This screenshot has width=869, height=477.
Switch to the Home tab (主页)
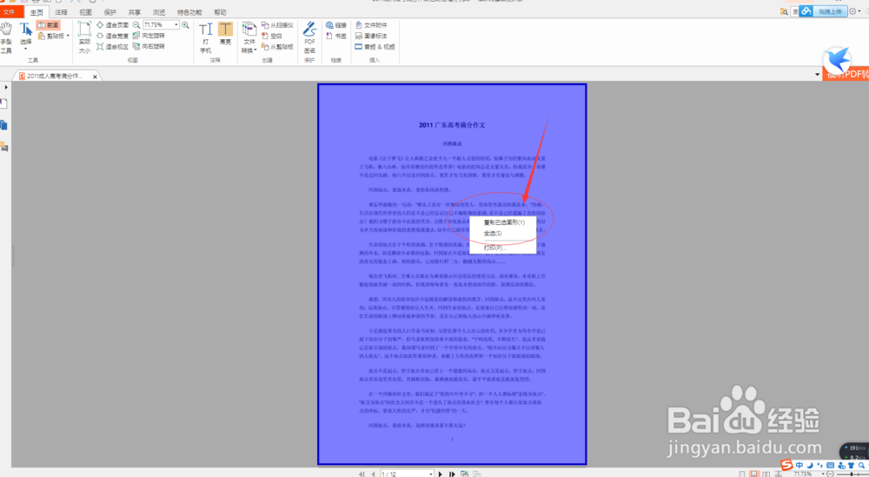pyautogui.click(x=36, y=12)
